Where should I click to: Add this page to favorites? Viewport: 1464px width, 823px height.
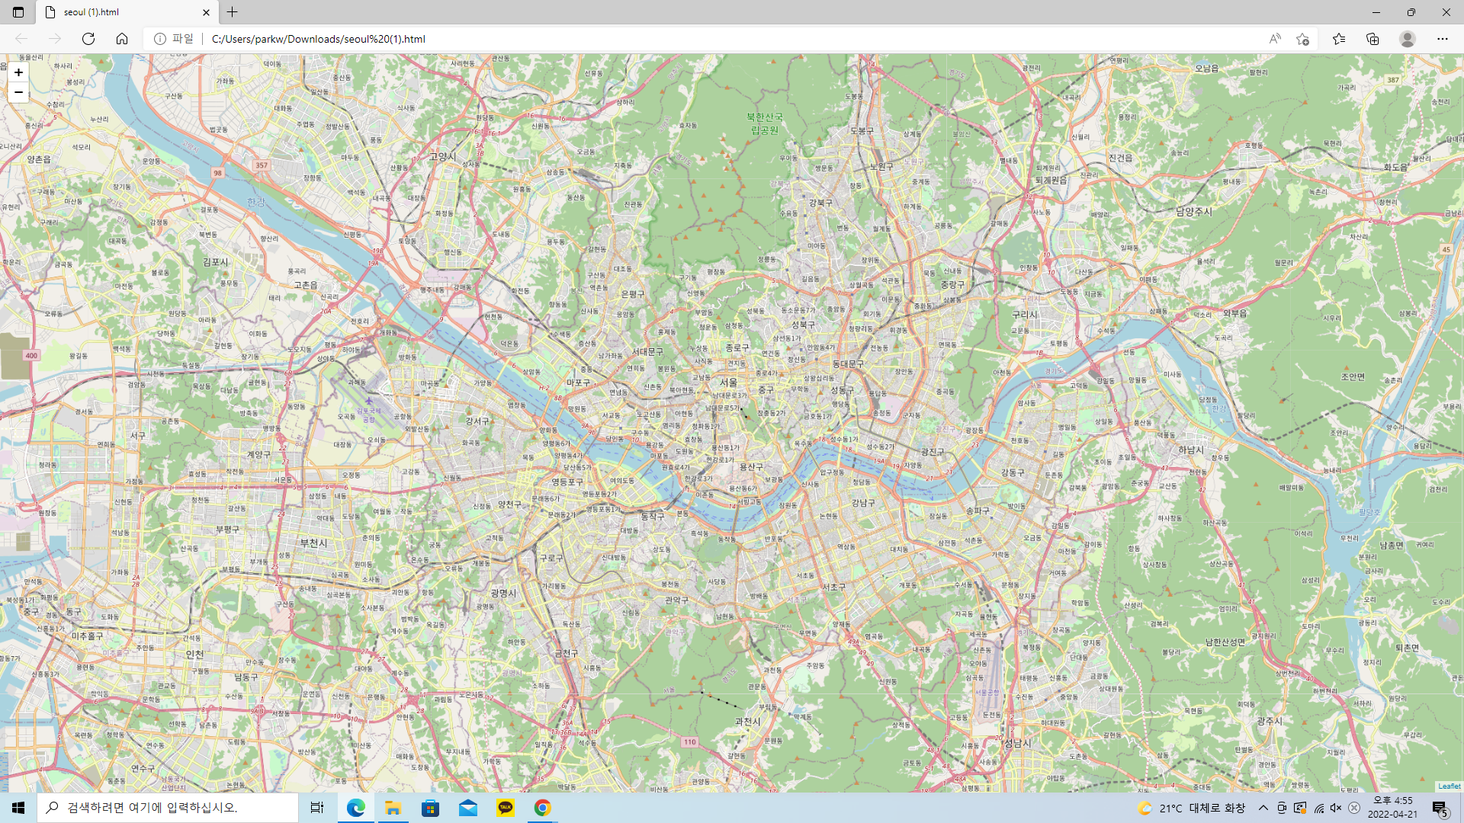pos(1302,39)
